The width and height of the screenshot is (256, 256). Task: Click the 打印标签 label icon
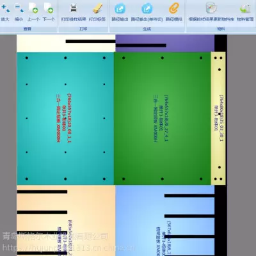pyautogui.click(x=97, y=8)
